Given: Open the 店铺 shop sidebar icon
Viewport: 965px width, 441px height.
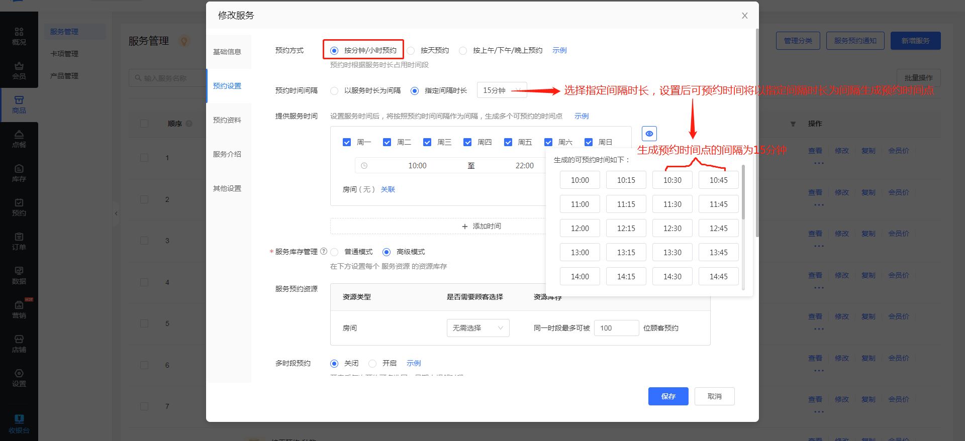Looking at the screenshot, I should [x=19, y=344].
